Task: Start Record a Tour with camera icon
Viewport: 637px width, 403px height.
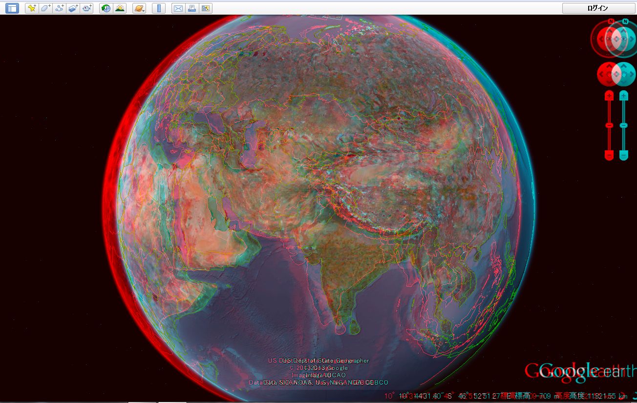Action: pyautogui.click(x=86, y=8)
